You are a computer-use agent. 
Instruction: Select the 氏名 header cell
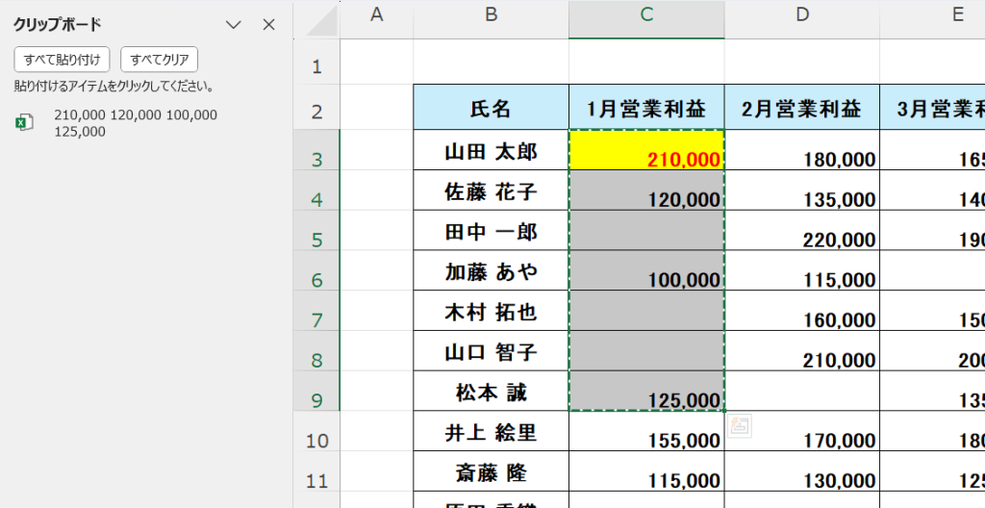coord(491,109)
